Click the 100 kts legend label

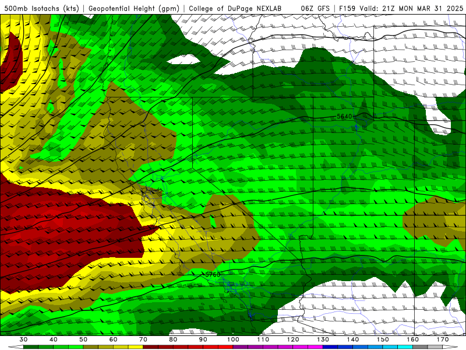pyautogui.click(x=233, y=339)
